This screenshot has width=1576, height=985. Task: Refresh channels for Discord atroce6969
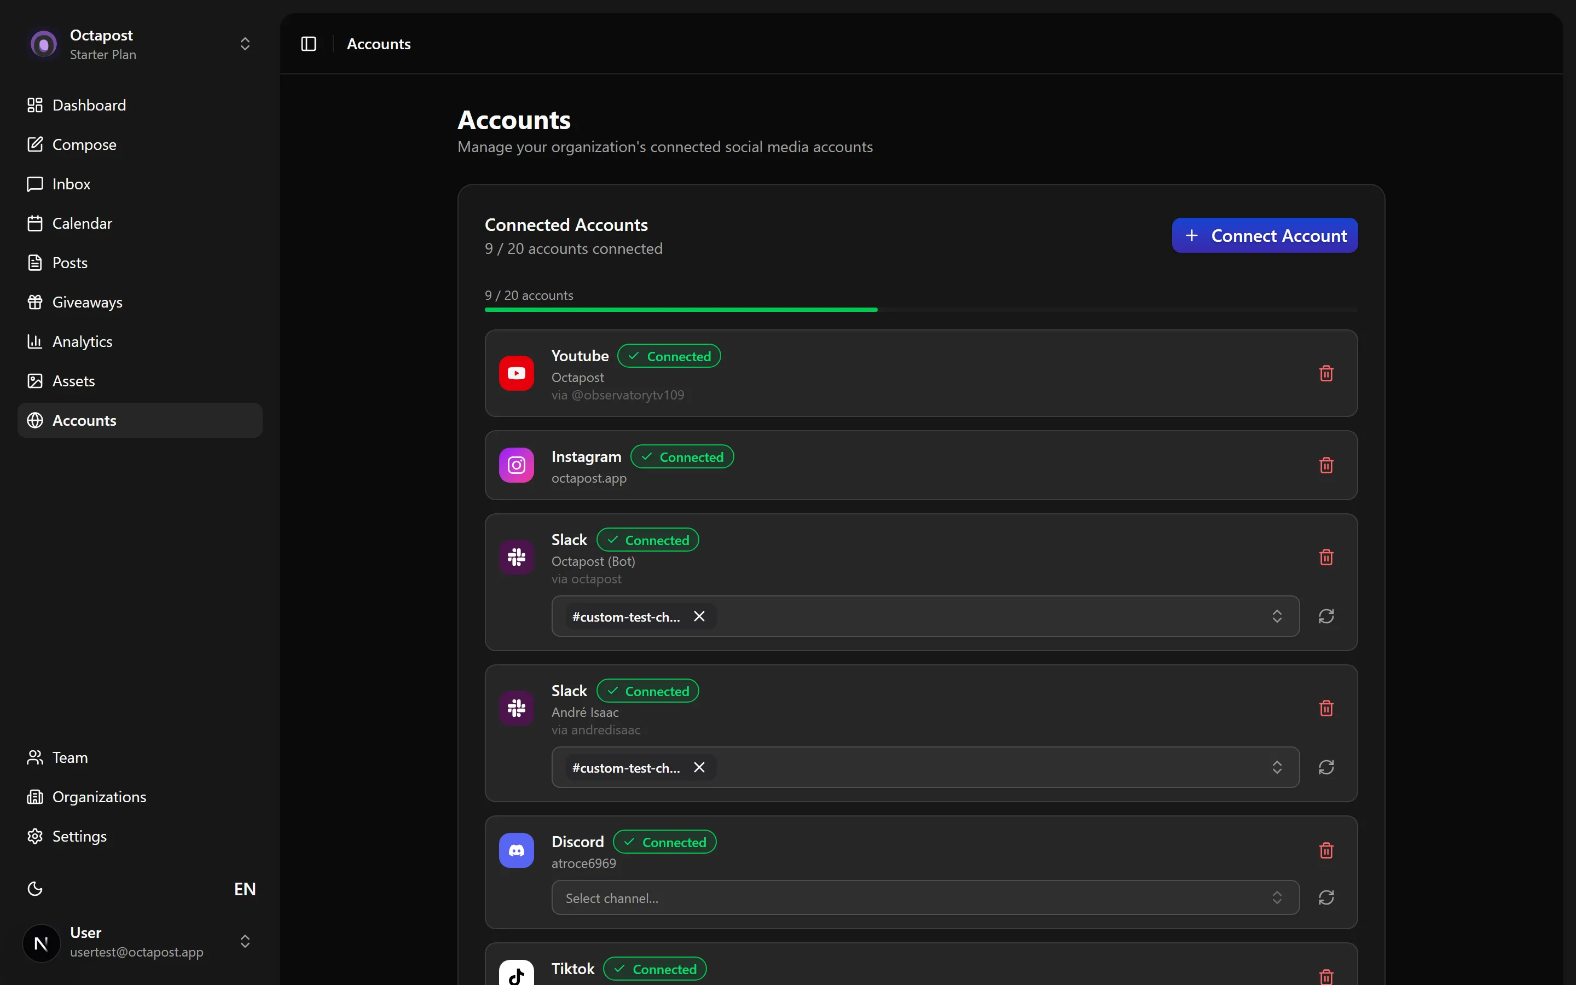tap(1326, 897)
